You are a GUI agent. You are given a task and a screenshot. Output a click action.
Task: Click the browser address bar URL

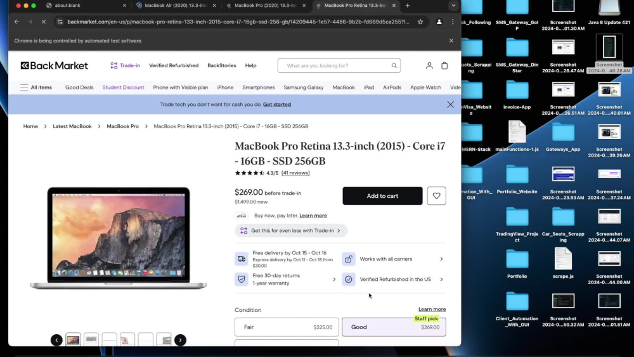point(238,22)
